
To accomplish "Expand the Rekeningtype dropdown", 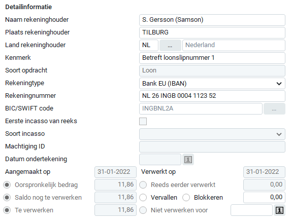I will [x=212, y=84].
